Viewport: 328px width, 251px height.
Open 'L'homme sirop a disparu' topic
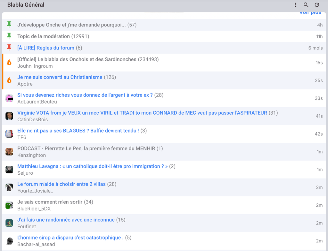pyautogui.click(x=70, y=238)
